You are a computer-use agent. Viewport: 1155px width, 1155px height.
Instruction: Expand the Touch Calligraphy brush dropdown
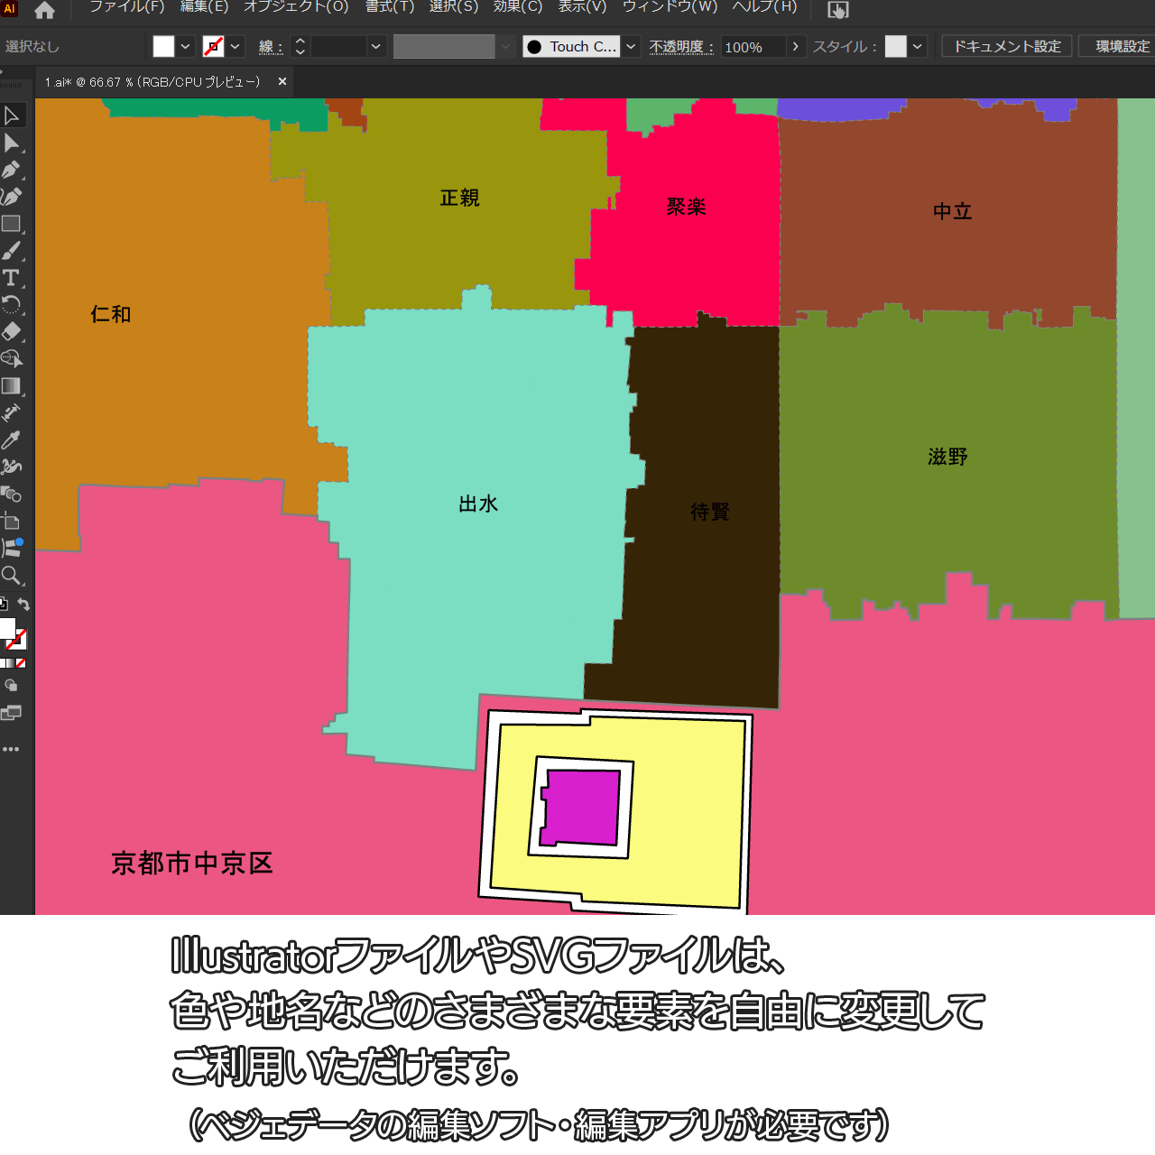(632, 47)
